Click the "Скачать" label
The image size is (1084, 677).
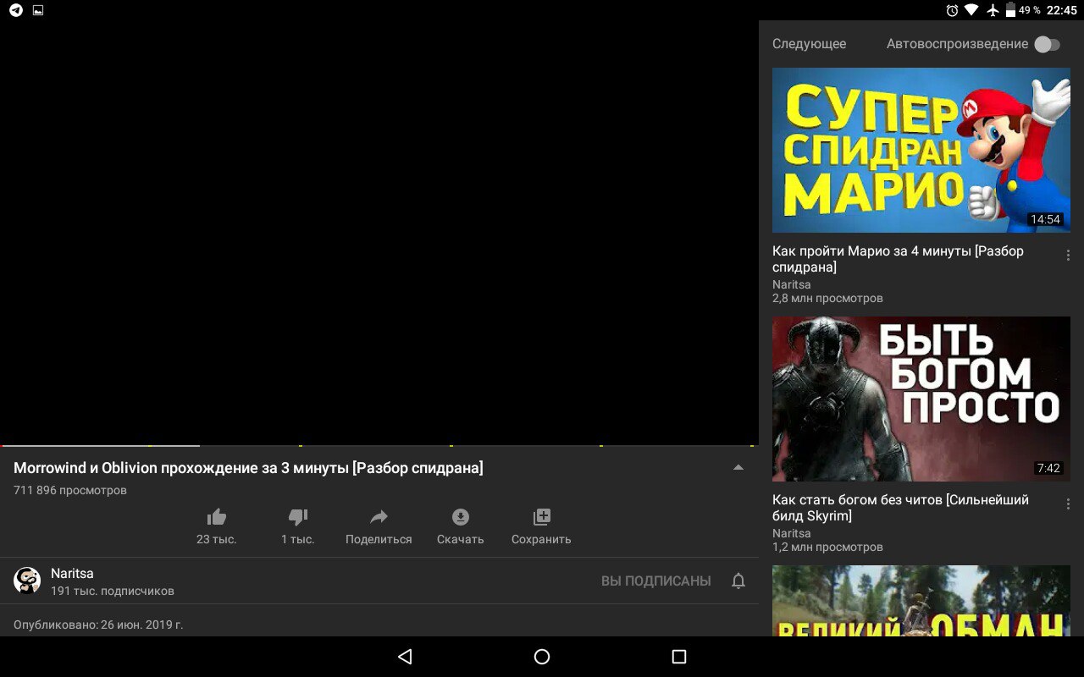[461, 539]
